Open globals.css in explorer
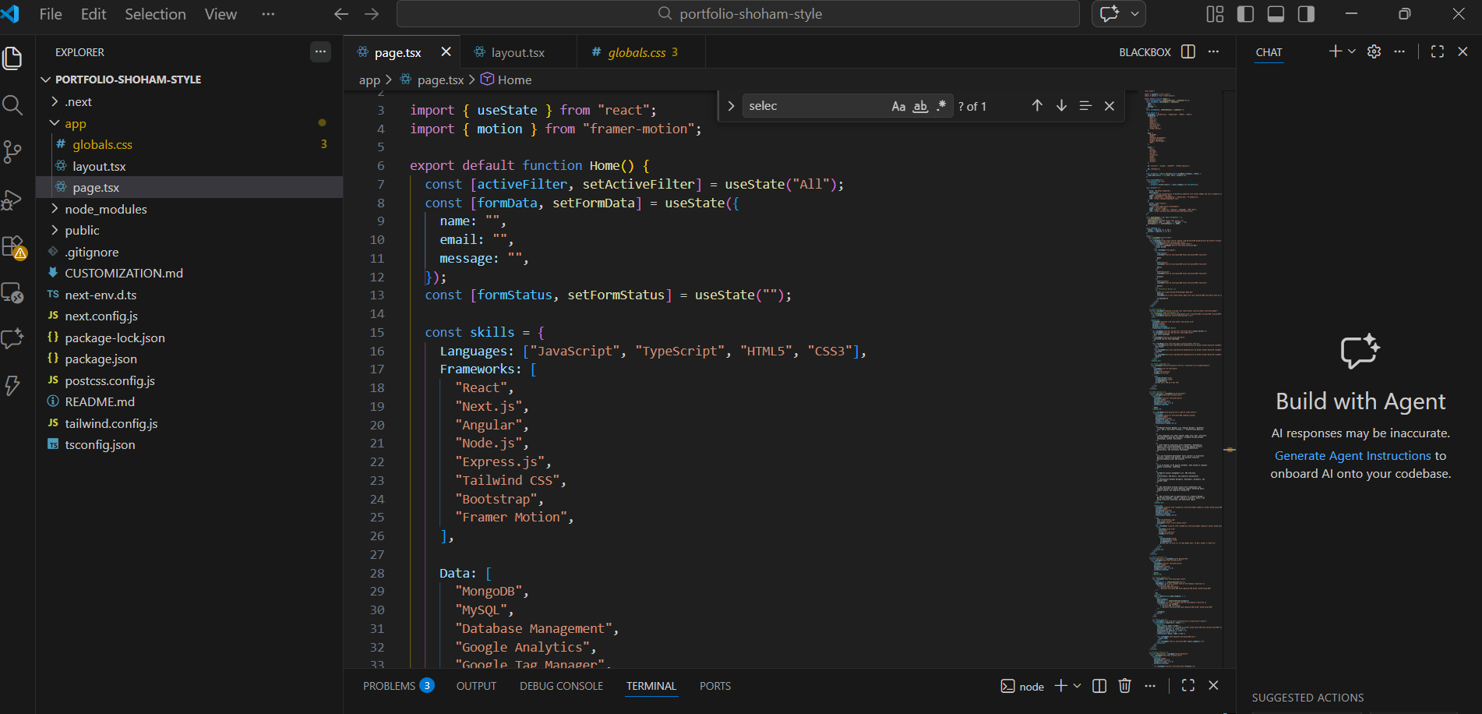The height and width of the screenshot is (714, 1482). point(102,144)
